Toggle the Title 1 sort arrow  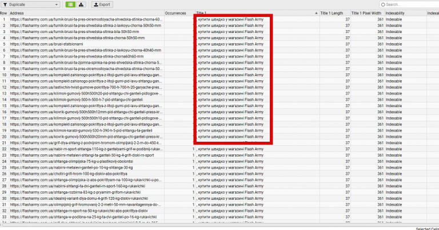point(316,13)
